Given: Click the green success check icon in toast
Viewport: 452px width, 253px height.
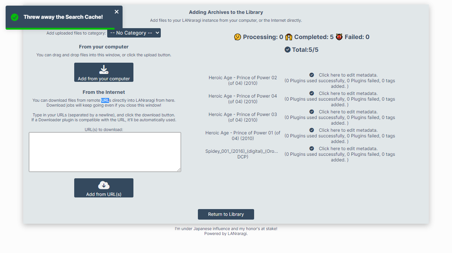Looking at the screenshot, I should 15,17.
